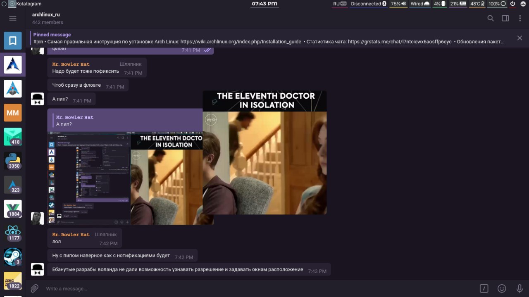Open bowler hat avatar beside 7:43 PM message
The height and width of the screenshot is (297, 529).
(37, 269)
